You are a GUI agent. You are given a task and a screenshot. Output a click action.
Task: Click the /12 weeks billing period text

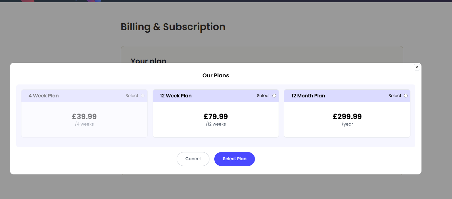[216, 124]
